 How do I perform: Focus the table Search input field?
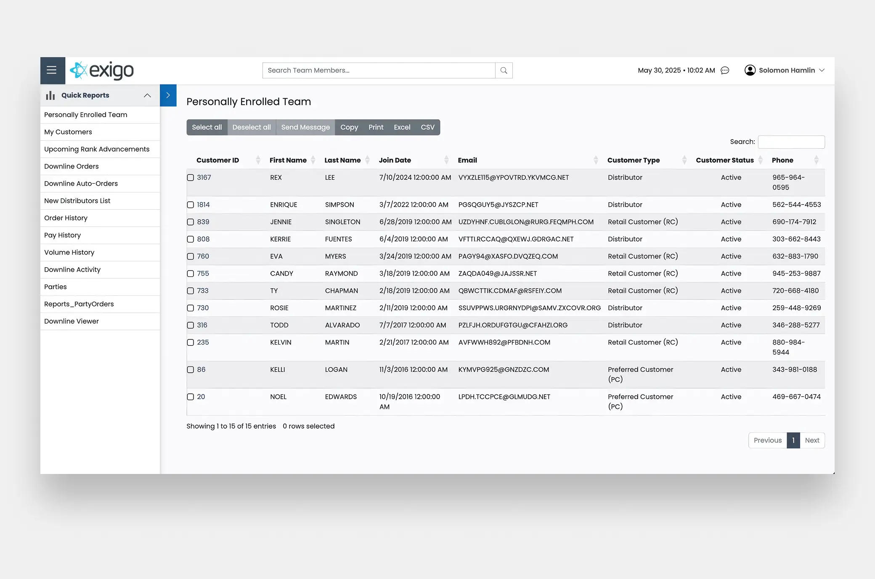pos(791,142)
